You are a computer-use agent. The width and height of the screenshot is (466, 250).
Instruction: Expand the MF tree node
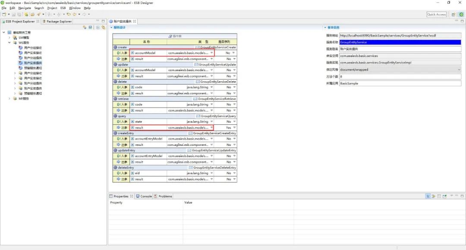pyautogui.click(x=9, y=99)
